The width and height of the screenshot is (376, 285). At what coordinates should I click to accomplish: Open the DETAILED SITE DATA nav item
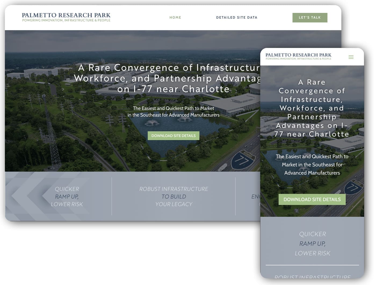237,17
